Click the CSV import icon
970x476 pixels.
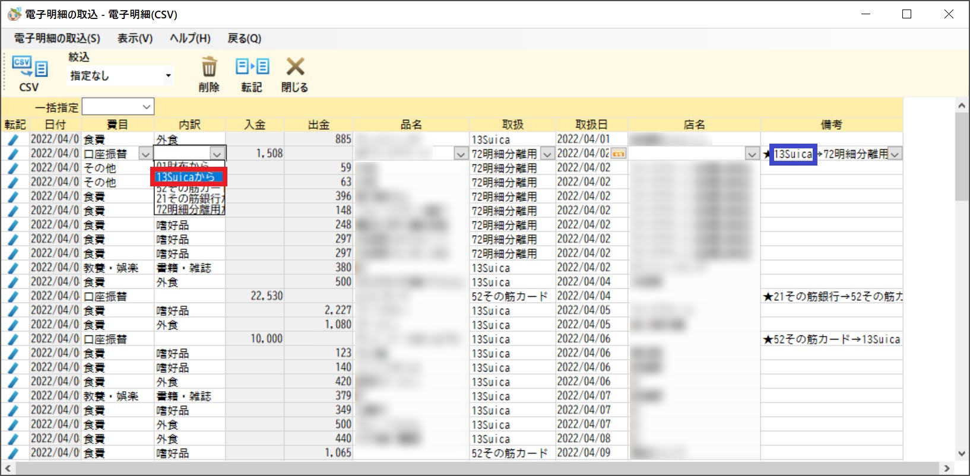pyautogui.click(x=29, y=67)
